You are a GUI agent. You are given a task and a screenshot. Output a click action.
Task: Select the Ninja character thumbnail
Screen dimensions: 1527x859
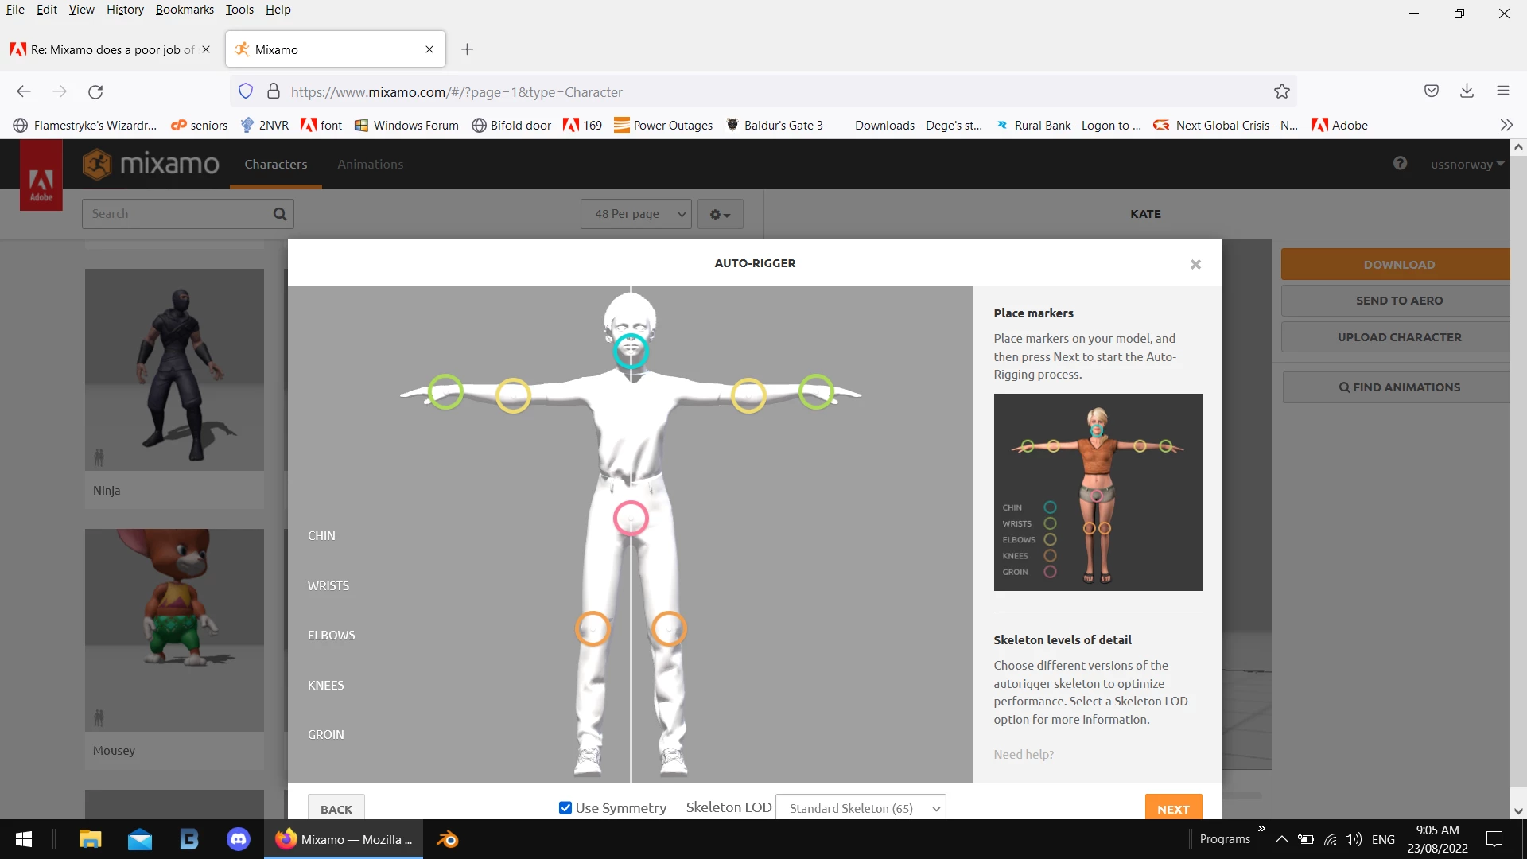pos(174,370)
